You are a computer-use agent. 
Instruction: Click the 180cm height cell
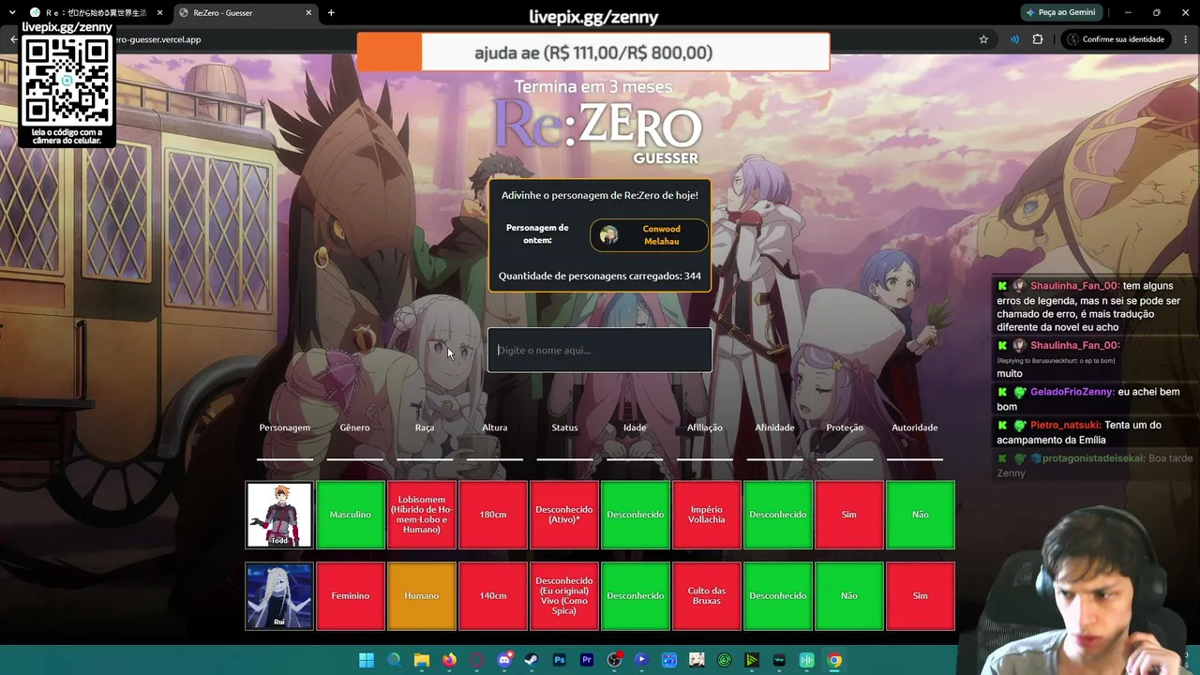[x=493, y=515]
